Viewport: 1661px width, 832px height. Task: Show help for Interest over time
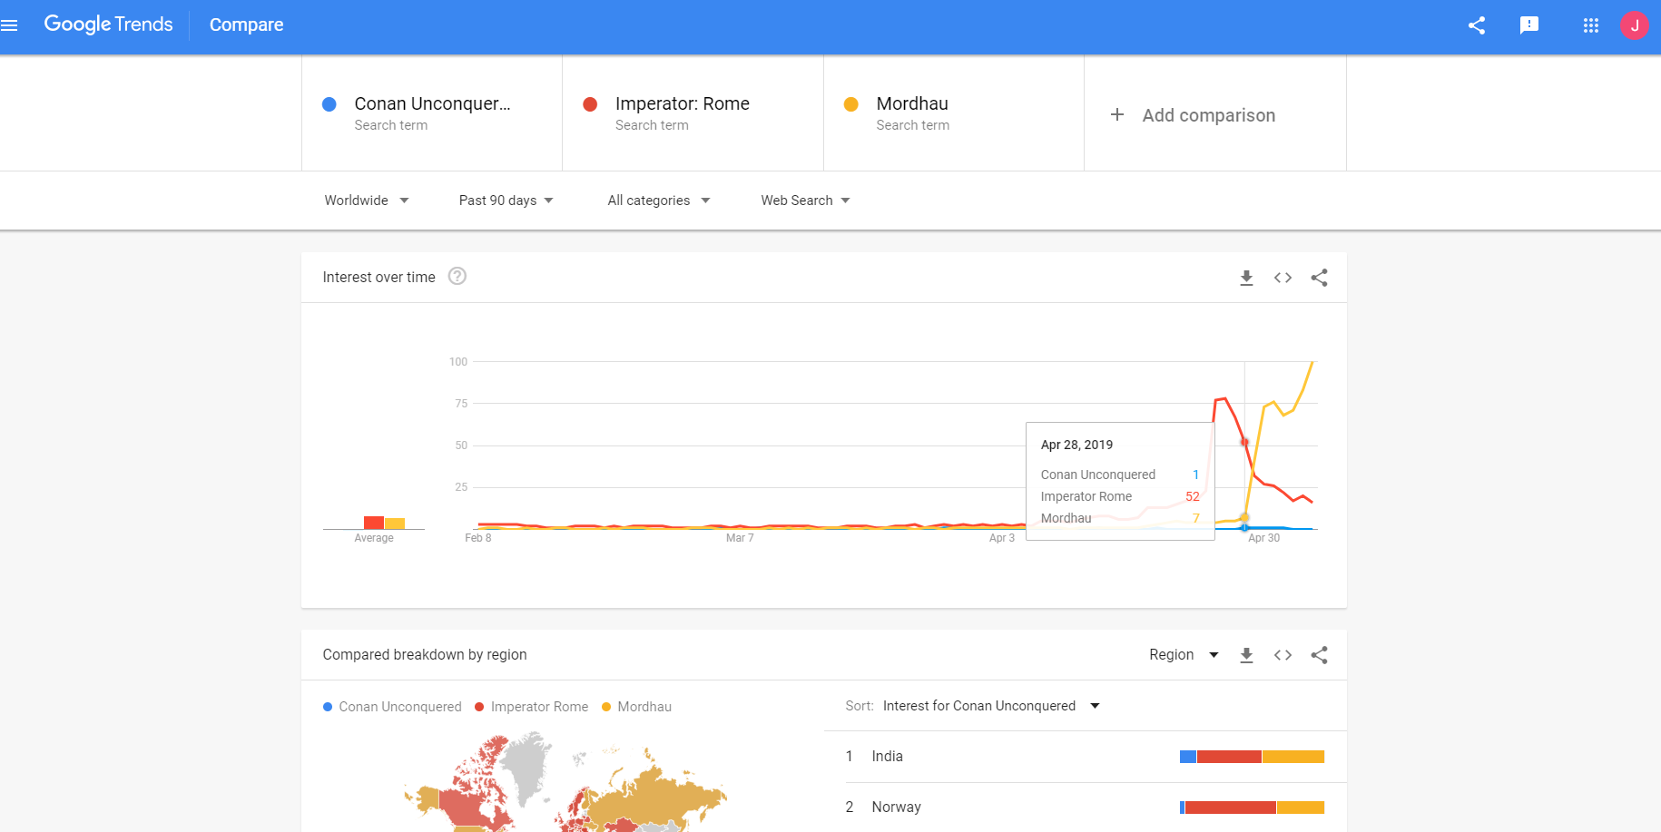point(457,276)
